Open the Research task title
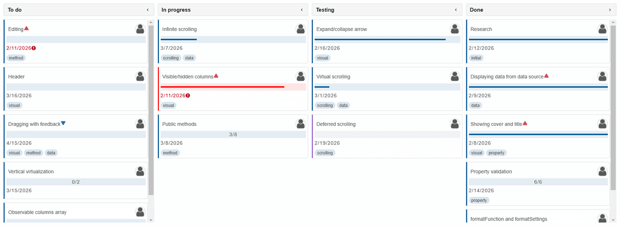 (x=481, y=29)
